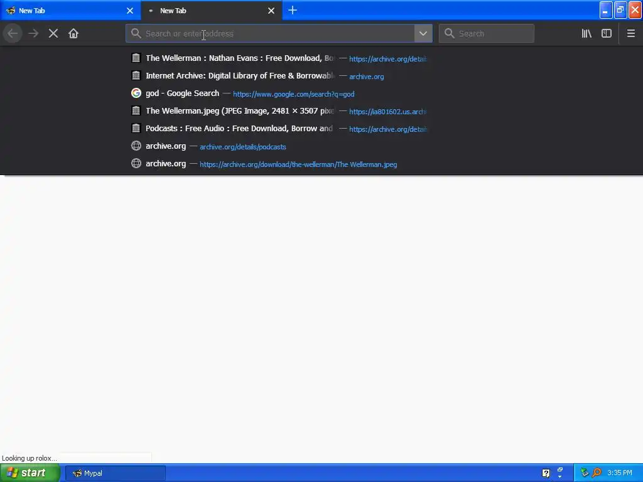This screenshot has width=643, height=482.
Task: Open The Wellerman : Nathan Evans suggestion
Action: [279, 58]
